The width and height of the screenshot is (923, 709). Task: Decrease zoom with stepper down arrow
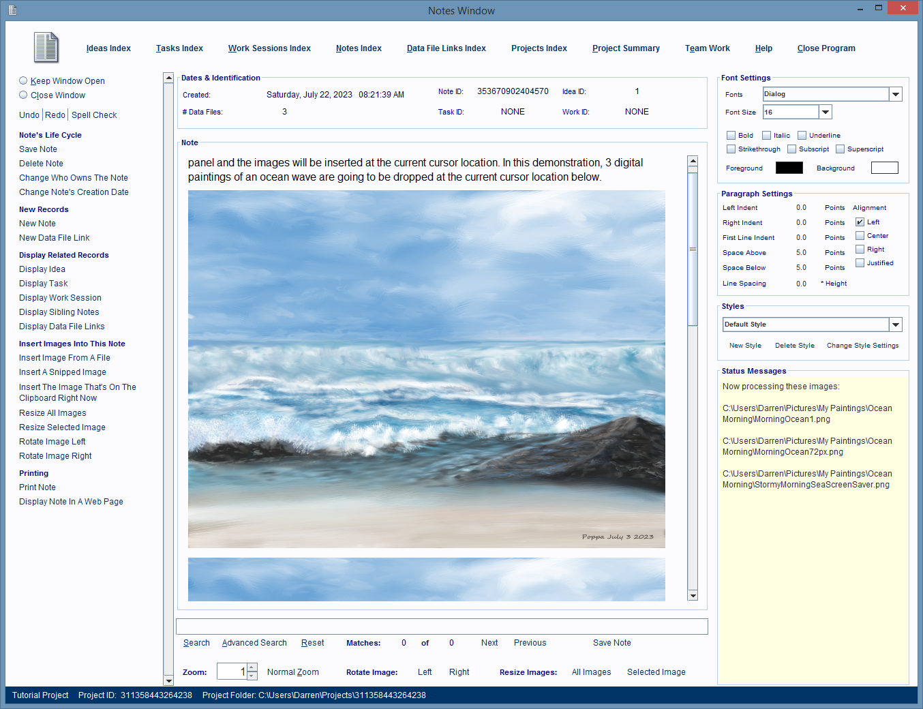(252, 676)
